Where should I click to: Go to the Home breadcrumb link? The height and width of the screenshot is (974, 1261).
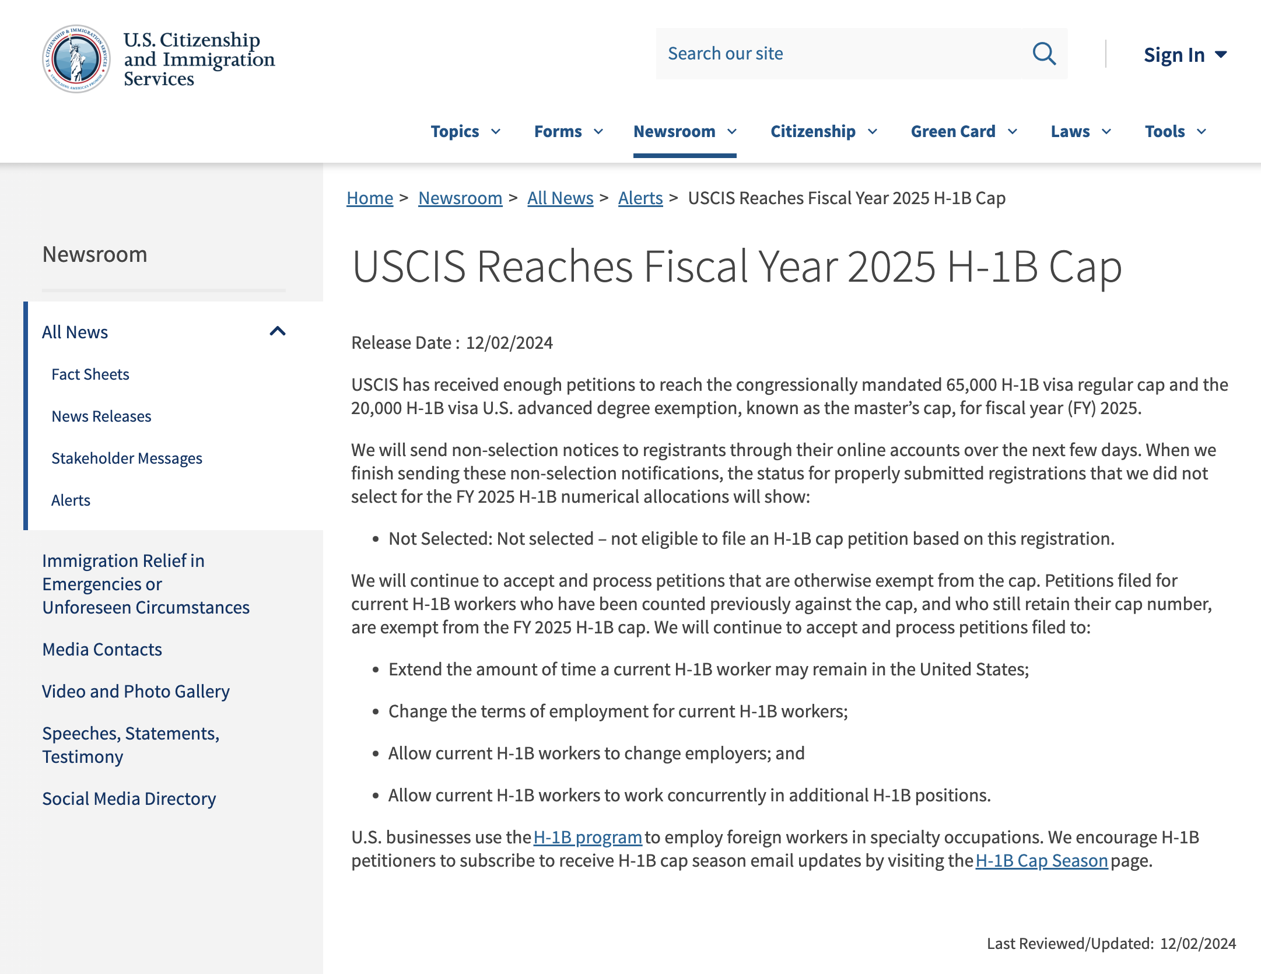coord(370,198)
